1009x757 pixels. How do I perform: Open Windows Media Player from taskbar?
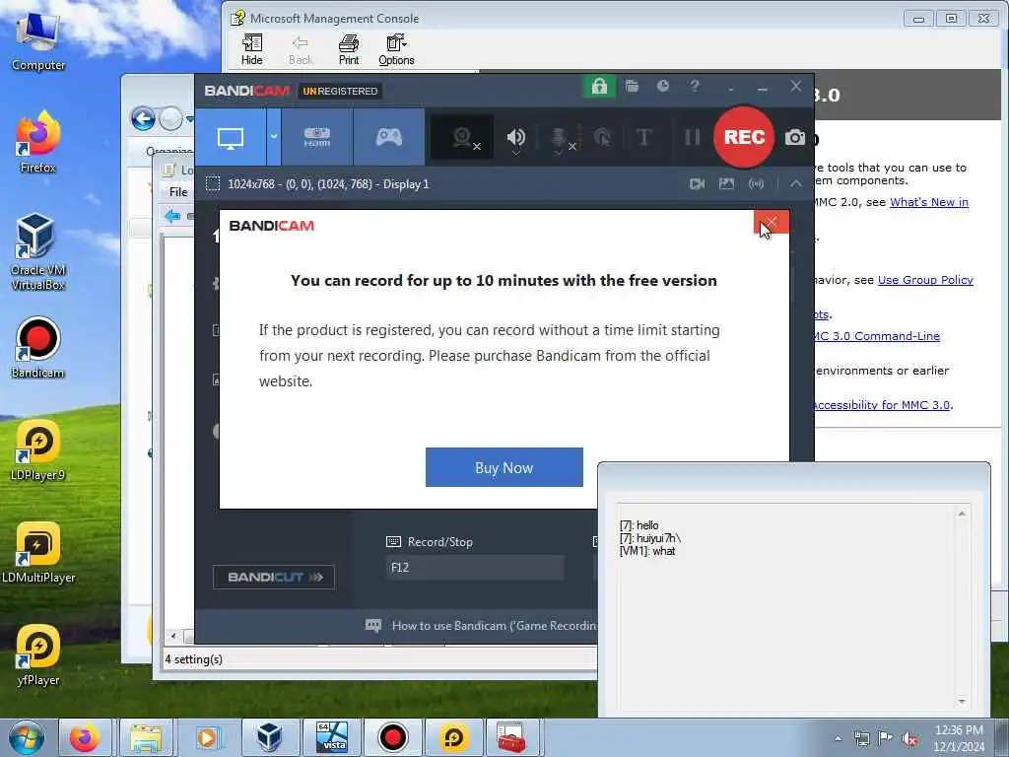(207, 737)
